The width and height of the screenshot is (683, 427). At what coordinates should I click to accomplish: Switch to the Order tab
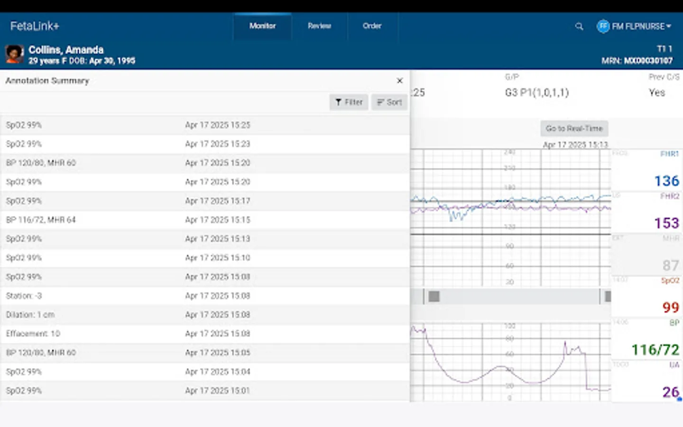[372, 26]
